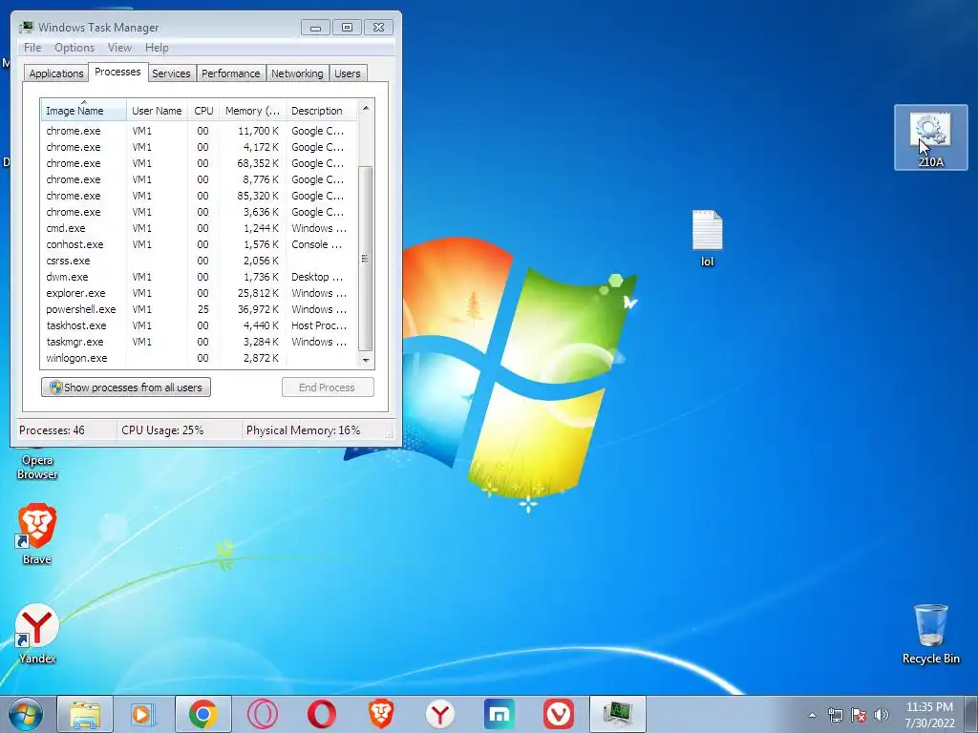This screenshot has width=978, height=733.
Task: Select the Processes tab
Action: 117,72
